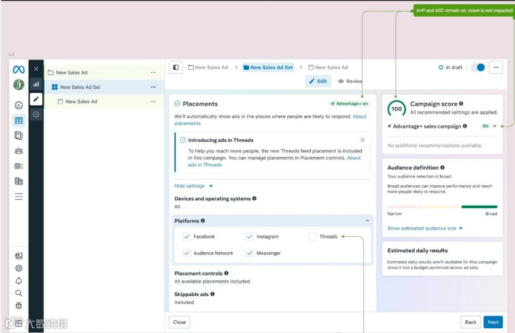Click the Audience definition info icon

(x=443, y=167)
